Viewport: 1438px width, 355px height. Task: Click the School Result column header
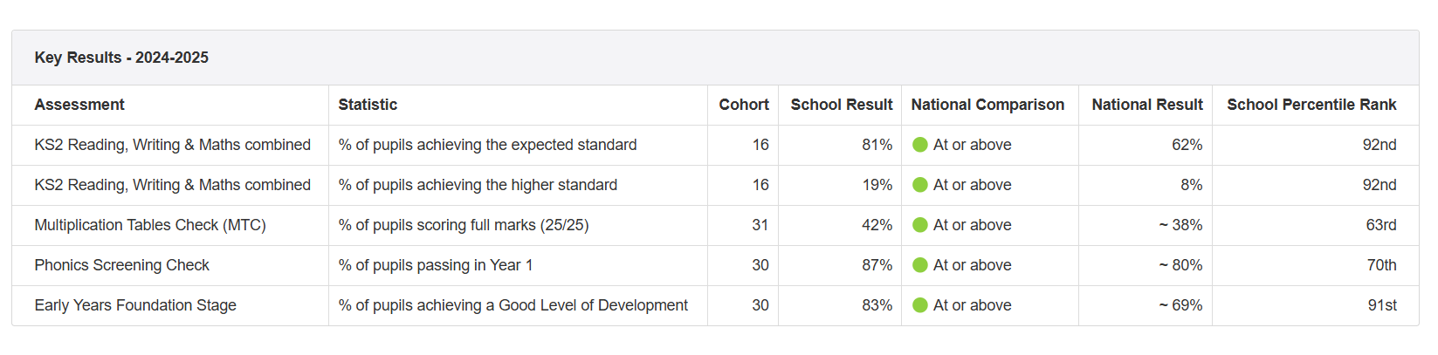click(x=841, y=105)
